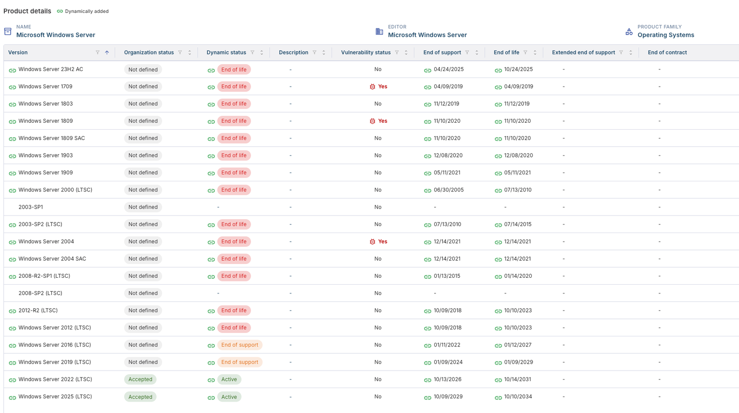
Task: Open the Dynamic status filter icon
Action: 252,53
